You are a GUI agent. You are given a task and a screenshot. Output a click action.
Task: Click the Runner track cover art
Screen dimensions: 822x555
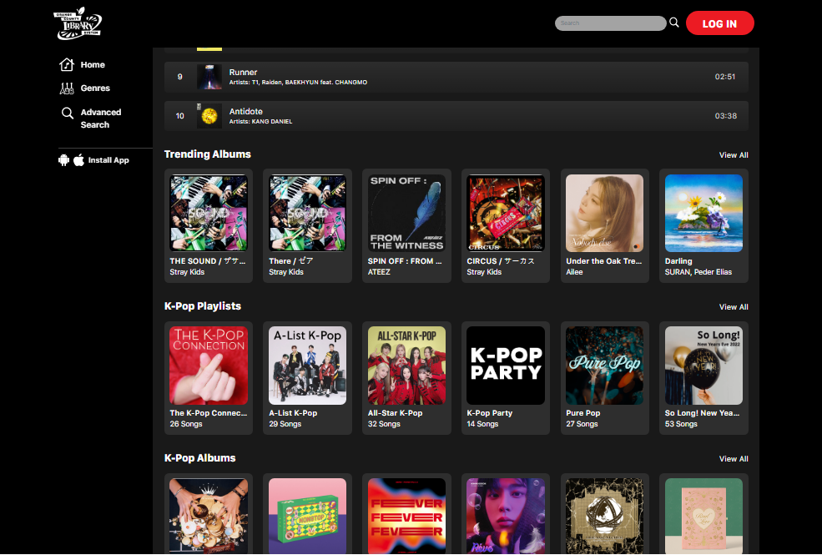tap(209, 77)
